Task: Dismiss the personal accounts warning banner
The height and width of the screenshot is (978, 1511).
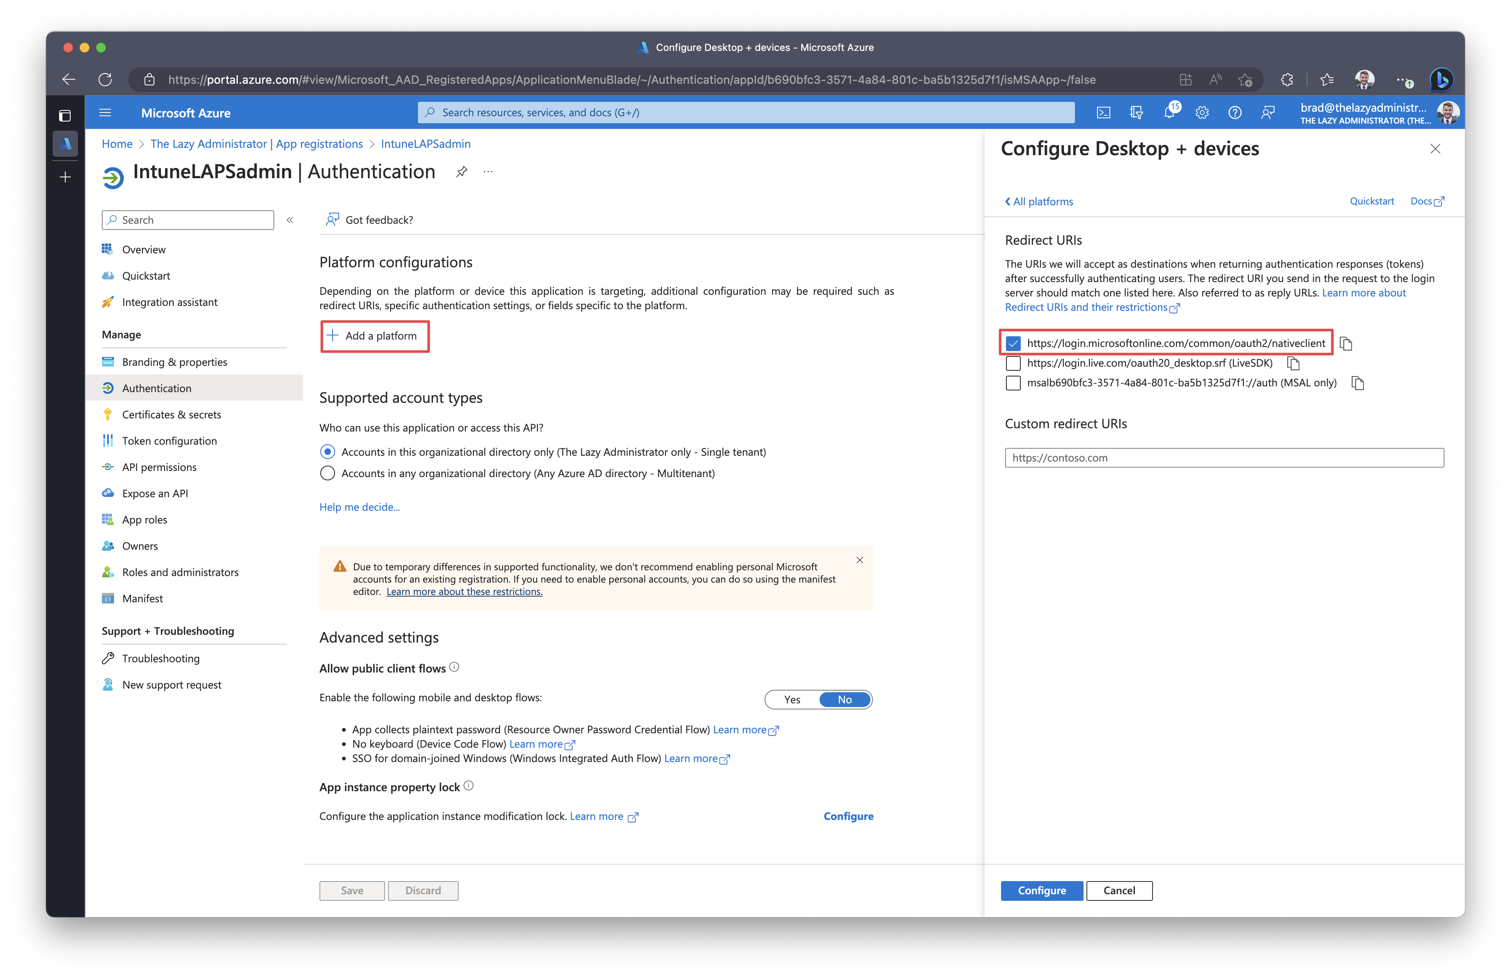Action: tap(860, 560)
